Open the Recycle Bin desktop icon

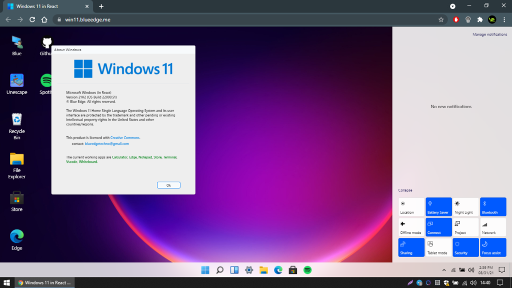pyautogui.click(x=16, y=126)
